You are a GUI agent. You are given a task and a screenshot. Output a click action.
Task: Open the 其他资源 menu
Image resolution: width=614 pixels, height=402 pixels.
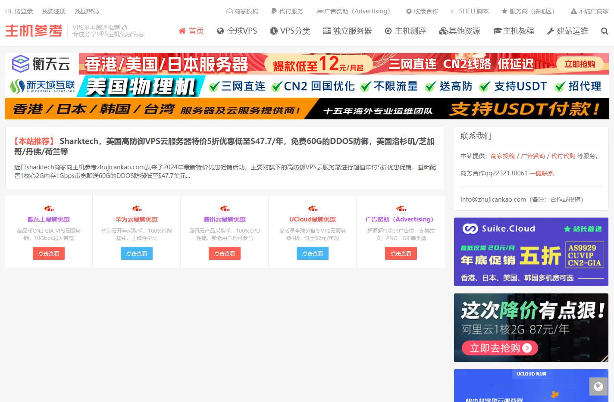coord(460,31)
